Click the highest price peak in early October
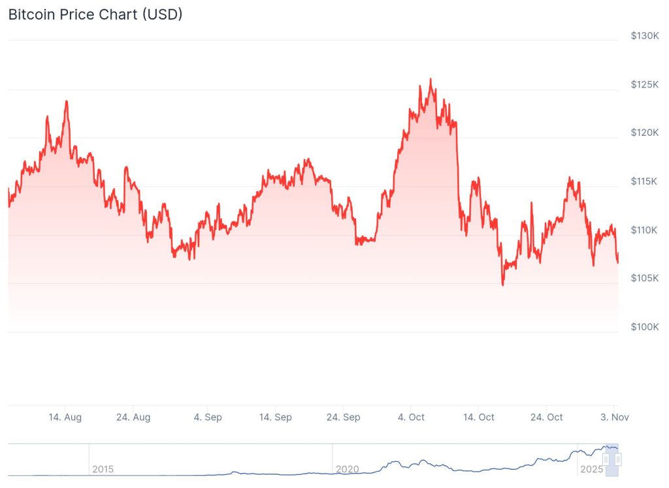The image size is (669, 488). point(430,80)
